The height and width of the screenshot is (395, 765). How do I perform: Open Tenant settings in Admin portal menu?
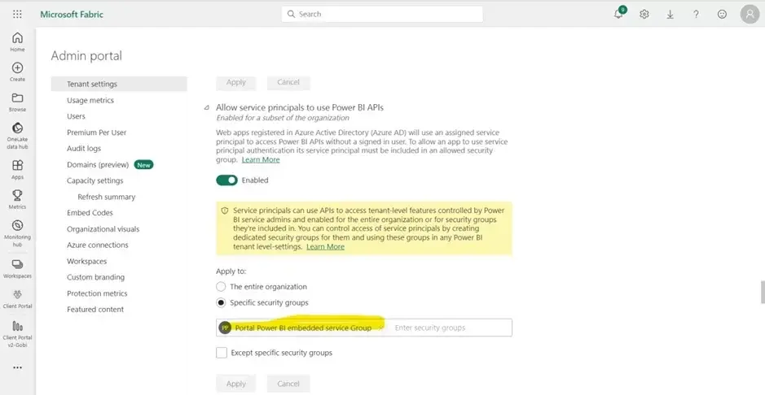[x=119, y=84]
